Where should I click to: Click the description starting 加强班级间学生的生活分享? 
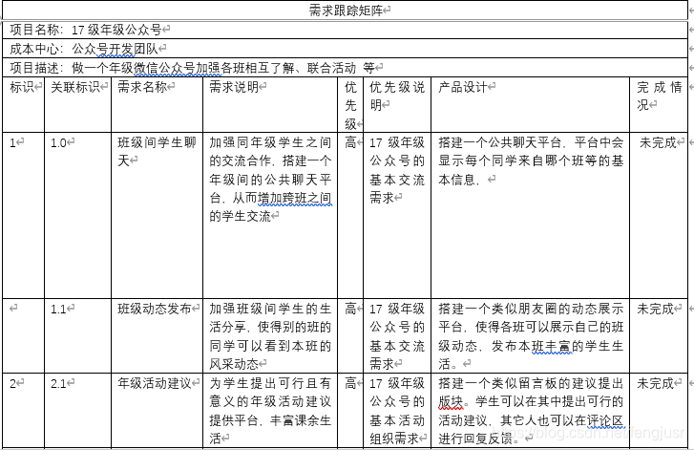[270, 336]
